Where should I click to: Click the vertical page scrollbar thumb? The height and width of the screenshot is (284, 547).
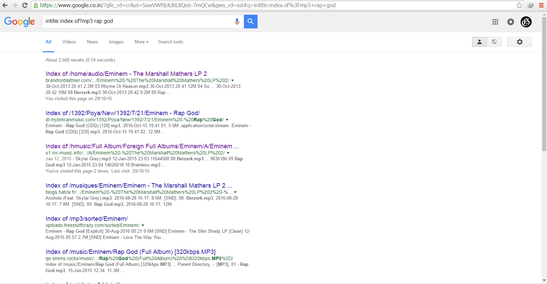coord(544,84)
